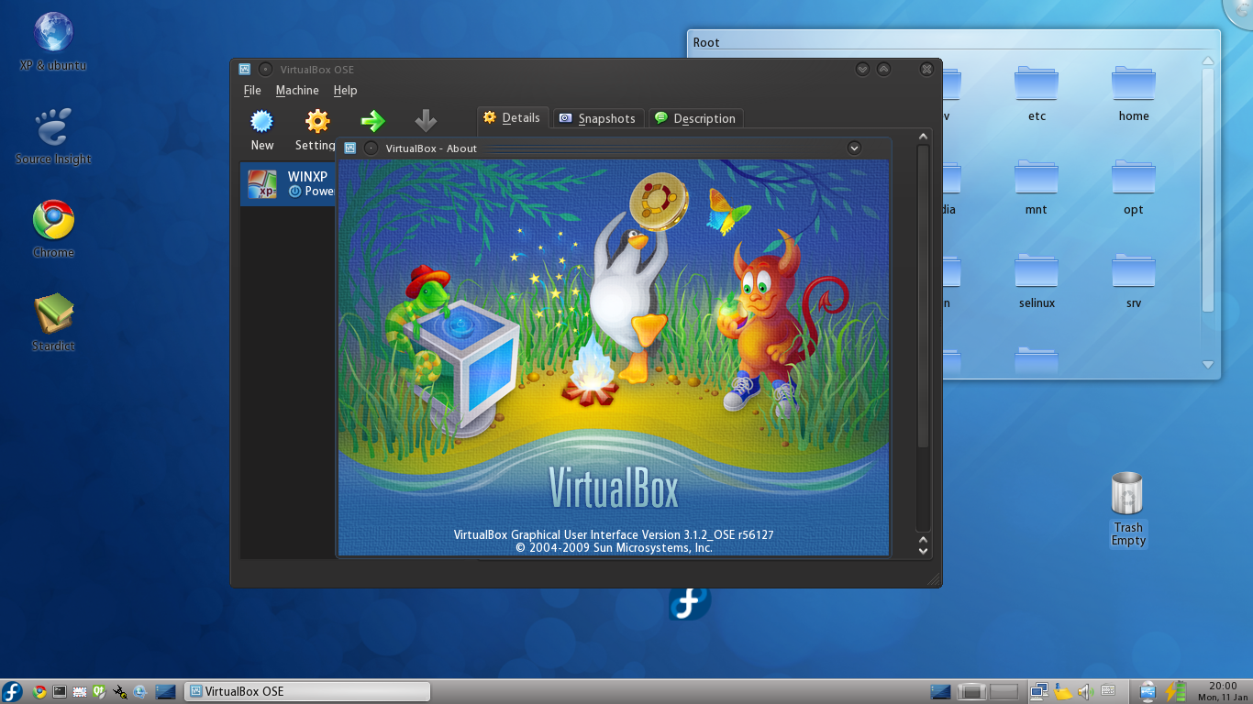Open the Help menu in VirtualBox

click(345, 91)
